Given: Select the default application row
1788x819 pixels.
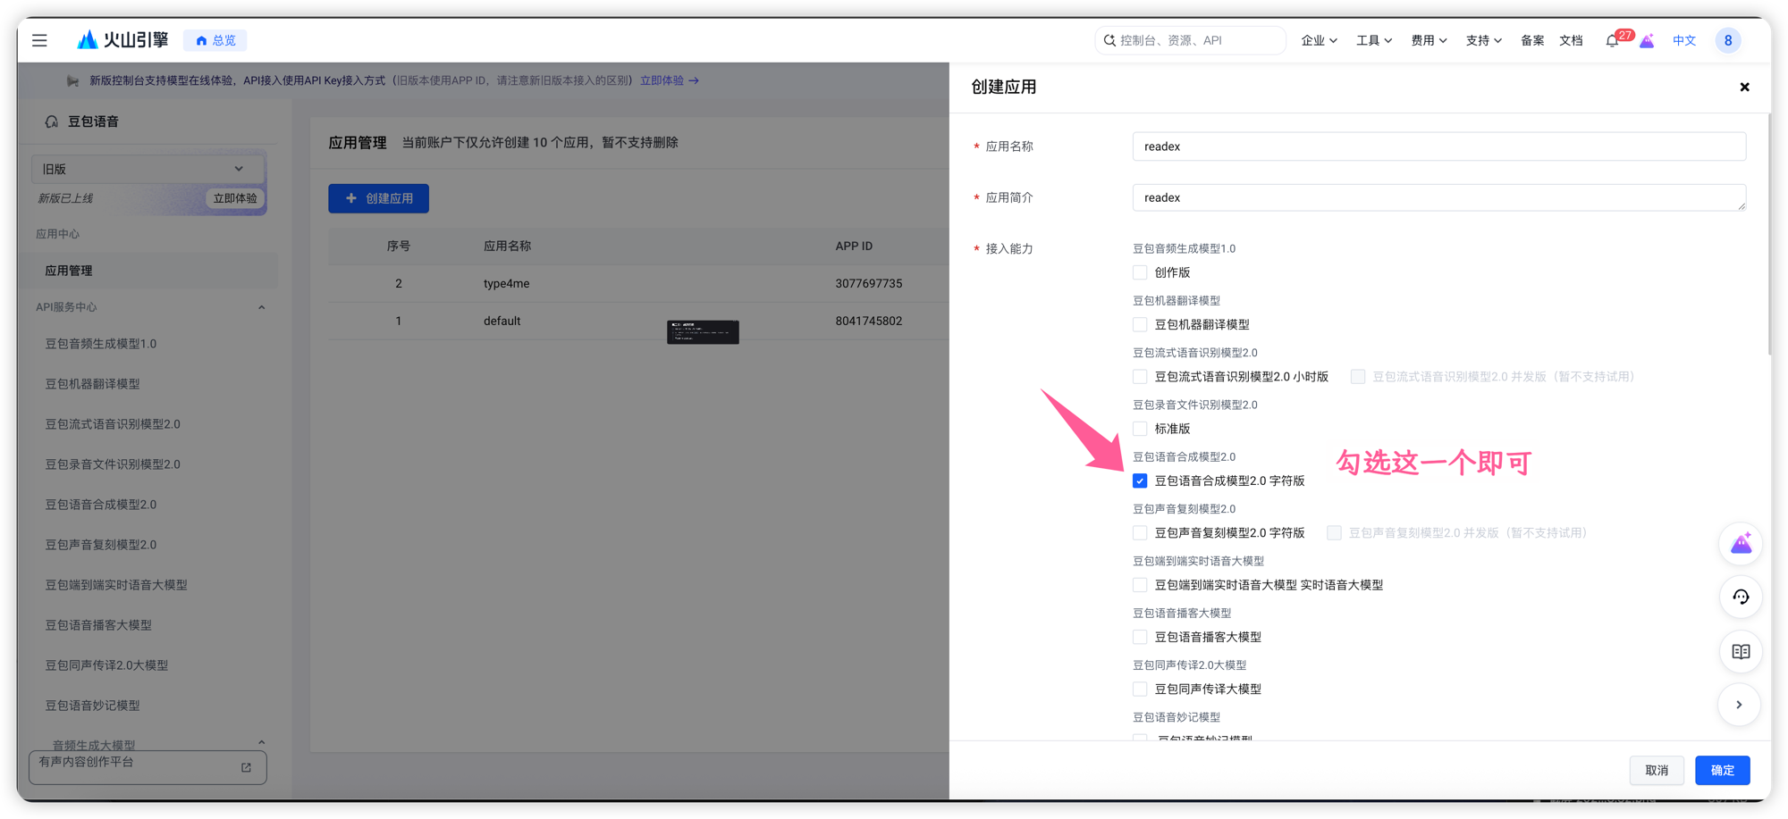Looking at the screenshot, I should pos(638,321).
